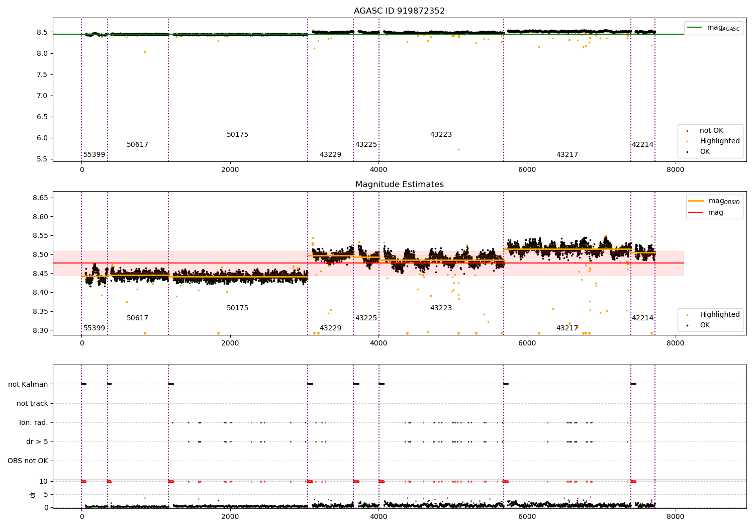Click 'OK' legend entry in the middle plot
This screenshot has height=528, width=754.
click(x=699, y=325)
